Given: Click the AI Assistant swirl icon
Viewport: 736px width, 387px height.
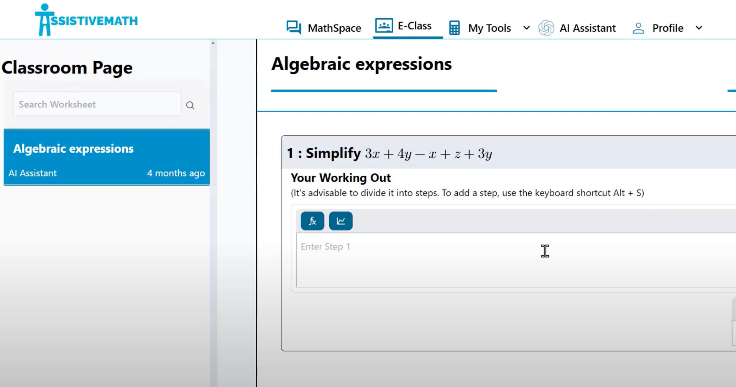Looking at the screenshot, I should point(546,28).
